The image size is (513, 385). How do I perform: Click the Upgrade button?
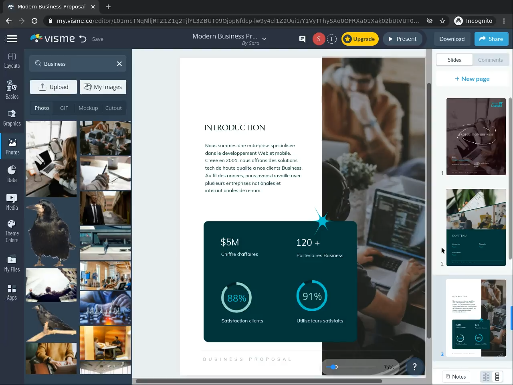click(360, 39)
